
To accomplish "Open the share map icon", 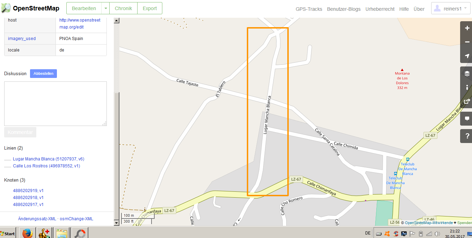I will [x=467, y=101].
